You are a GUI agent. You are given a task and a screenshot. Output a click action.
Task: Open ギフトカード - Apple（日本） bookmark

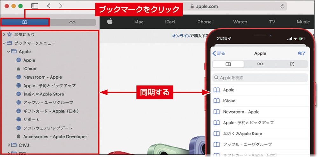coord(51,111)
